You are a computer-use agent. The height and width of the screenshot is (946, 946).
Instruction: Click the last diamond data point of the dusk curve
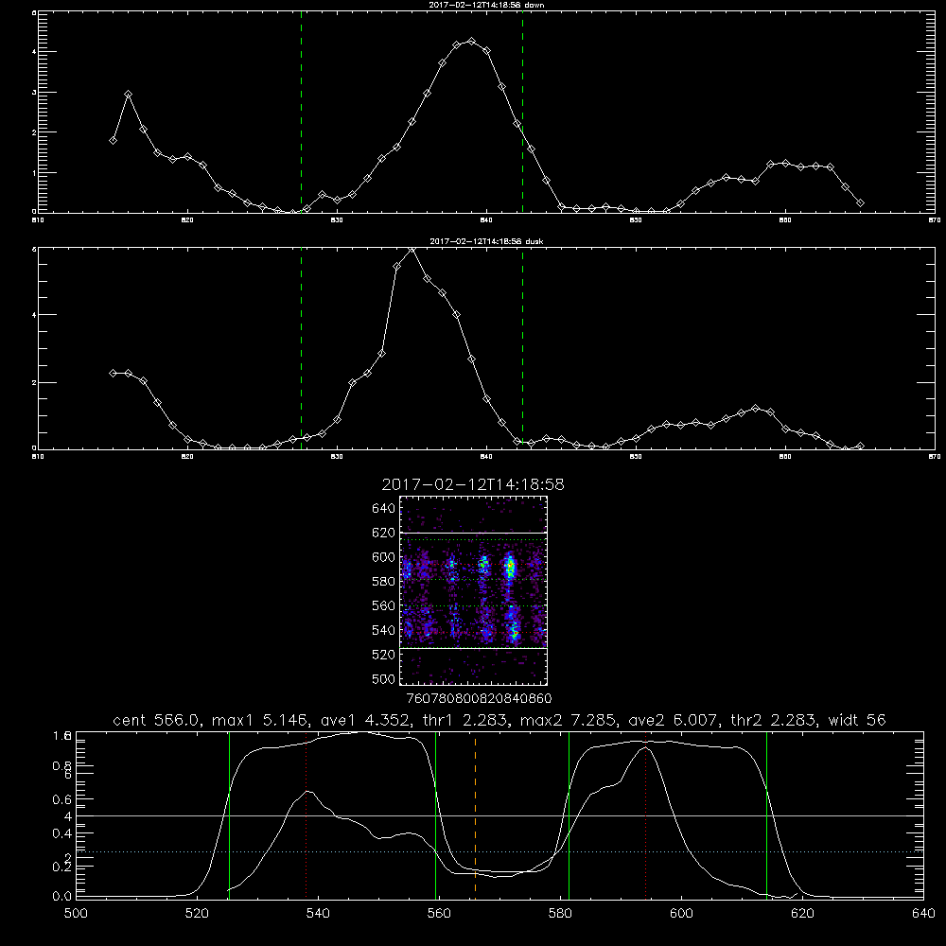coord(860,446)
